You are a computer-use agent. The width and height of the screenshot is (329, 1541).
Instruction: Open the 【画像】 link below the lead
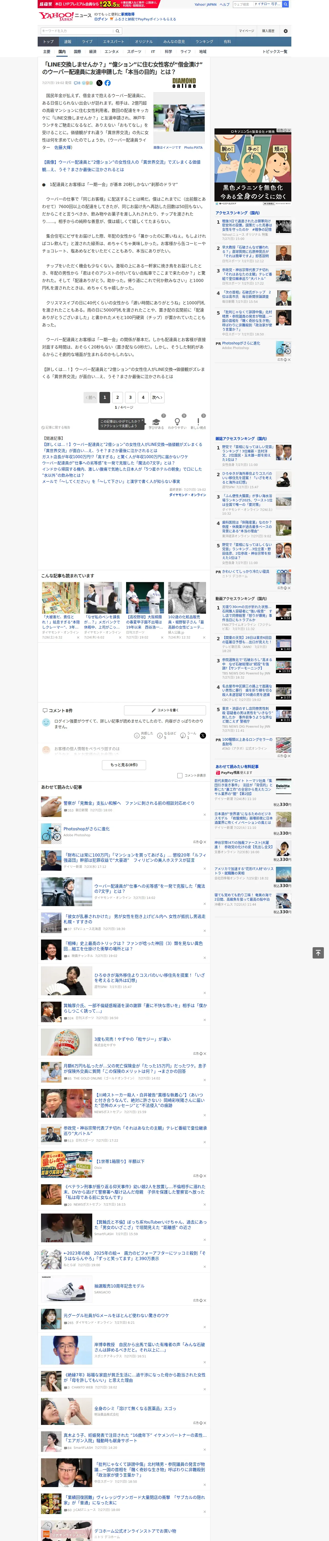121,166
